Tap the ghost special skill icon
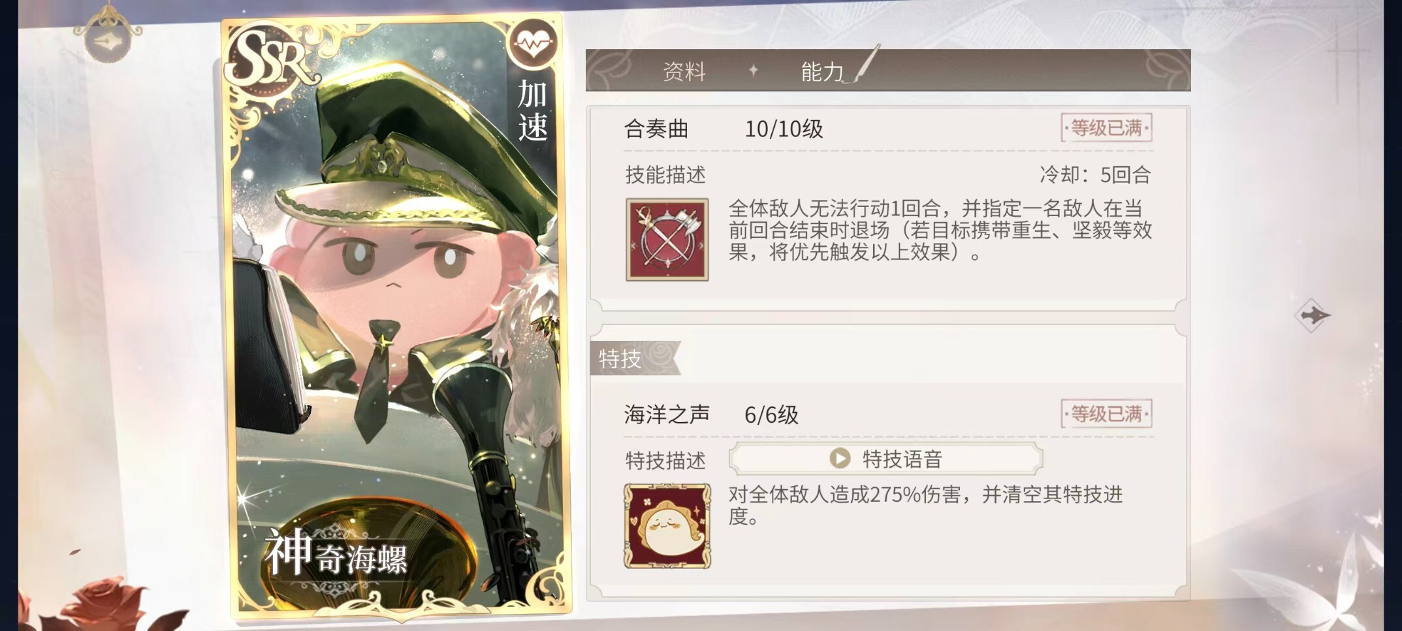Screen dimensions: 1402x631 [667, 526]
